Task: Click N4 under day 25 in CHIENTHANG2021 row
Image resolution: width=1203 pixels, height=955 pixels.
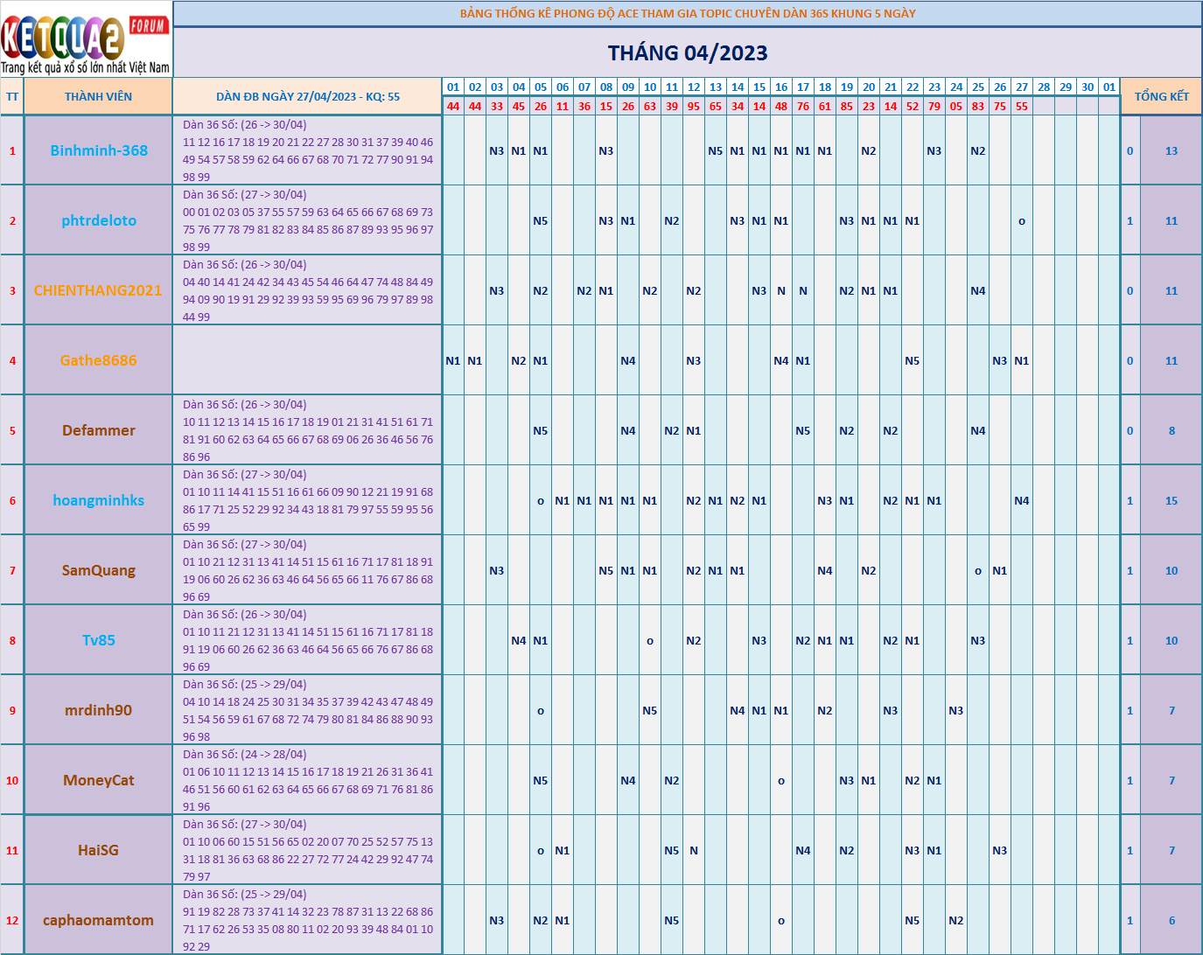Action: click(x=978, y=291)
